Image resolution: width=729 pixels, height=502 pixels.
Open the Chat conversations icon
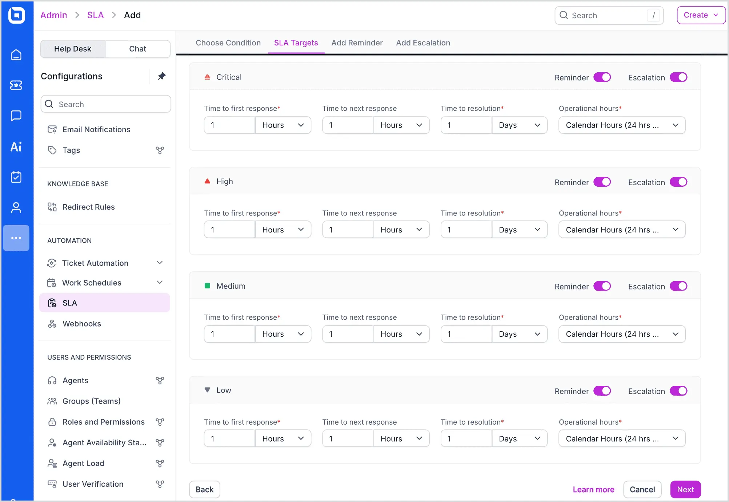(x=16, y=116)
